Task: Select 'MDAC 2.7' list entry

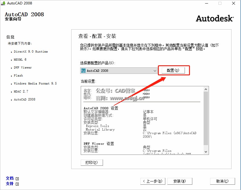Action: point(21,91)
